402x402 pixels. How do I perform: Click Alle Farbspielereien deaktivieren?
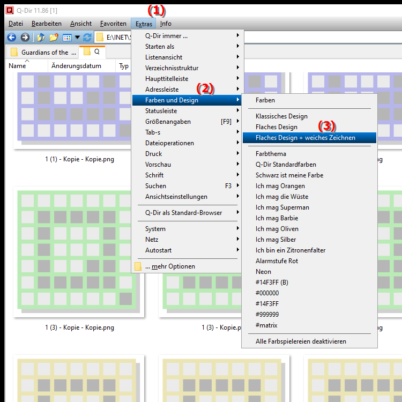click(x=309, y=341)
